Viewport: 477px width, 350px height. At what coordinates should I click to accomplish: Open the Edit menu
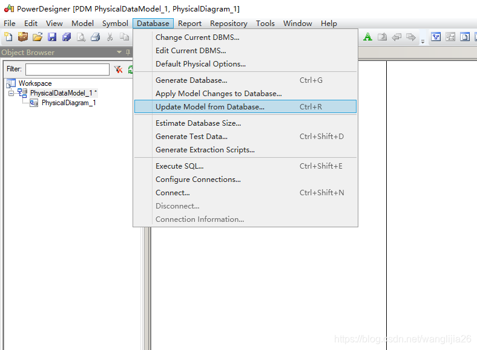coord(31,24)
